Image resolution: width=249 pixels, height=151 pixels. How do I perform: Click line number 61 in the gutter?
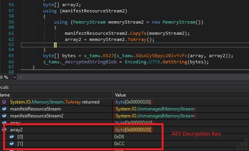pyautogui.click(x=11, y=33)
